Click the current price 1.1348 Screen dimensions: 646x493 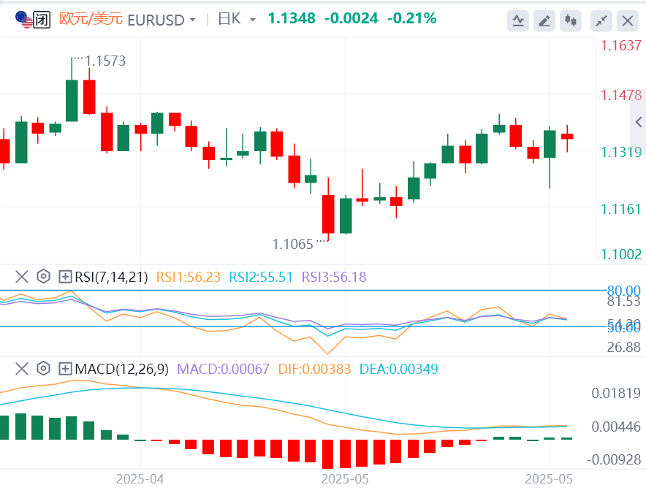tap(292, 18)
